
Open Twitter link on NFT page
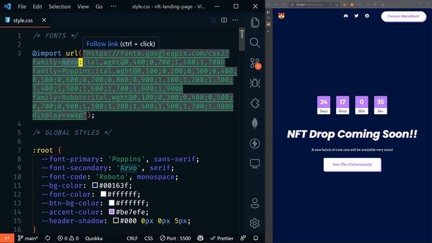356,16
